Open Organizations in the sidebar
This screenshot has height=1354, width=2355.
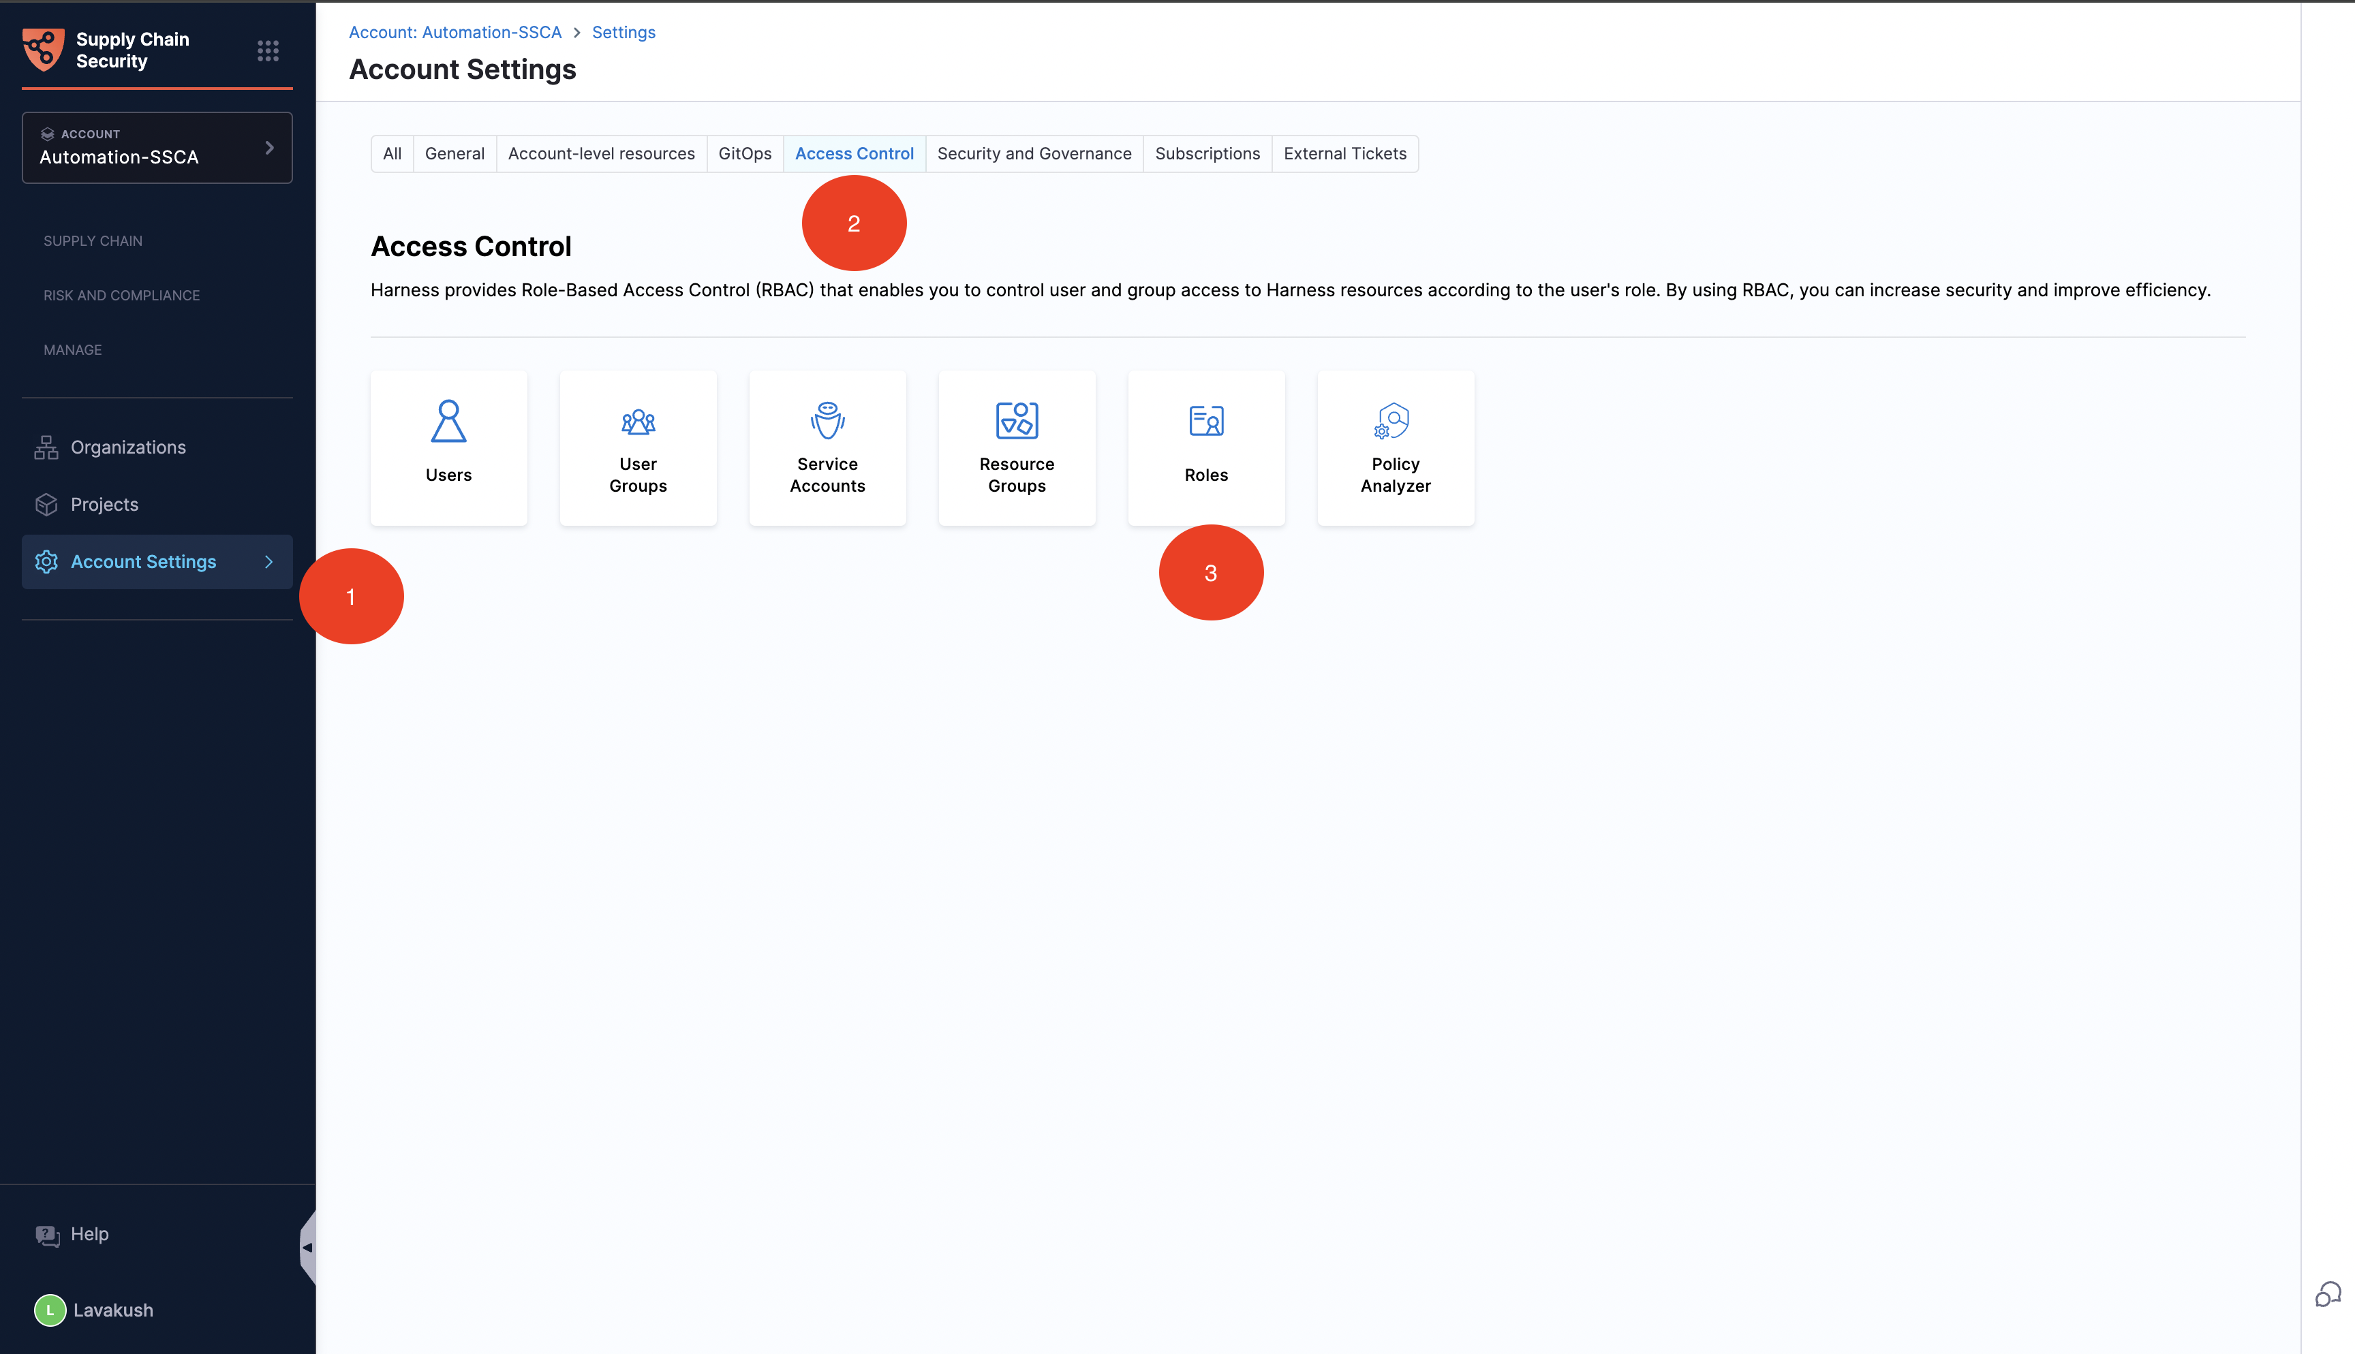(128, 447)
